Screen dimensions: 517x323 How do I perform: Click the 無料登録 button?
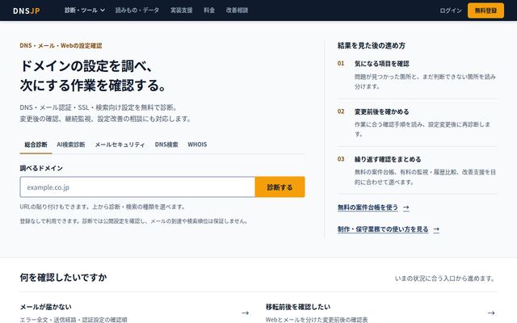coord(485,10)
